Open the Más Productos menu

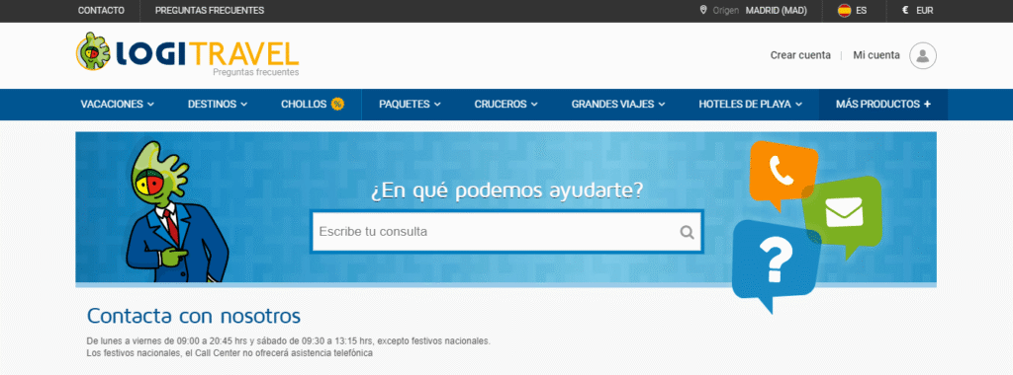(883, 105)
